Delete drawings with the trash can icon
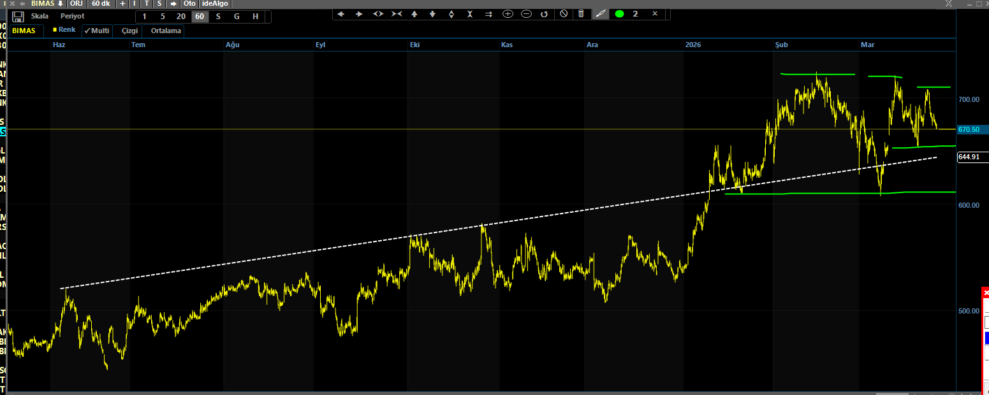Viewport: 989px width, 395px height. pos(581,14)
